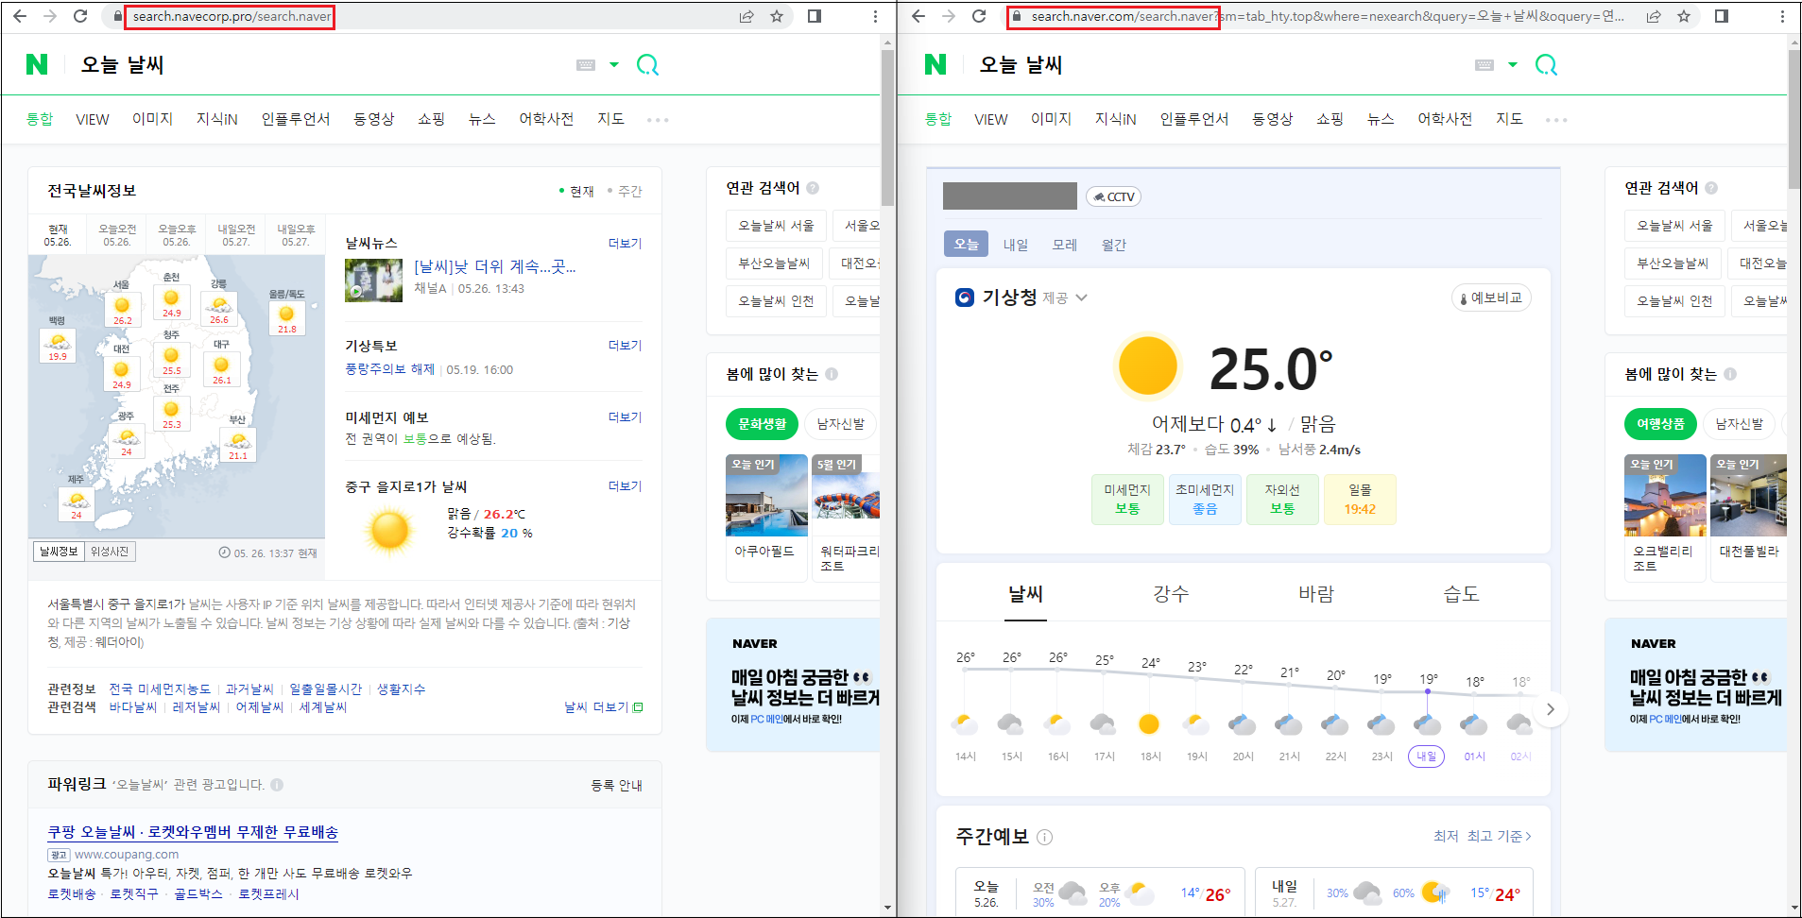Click 더보기 next to 날씨뉴스
The image size is (1802, 918).
(625, 244)
